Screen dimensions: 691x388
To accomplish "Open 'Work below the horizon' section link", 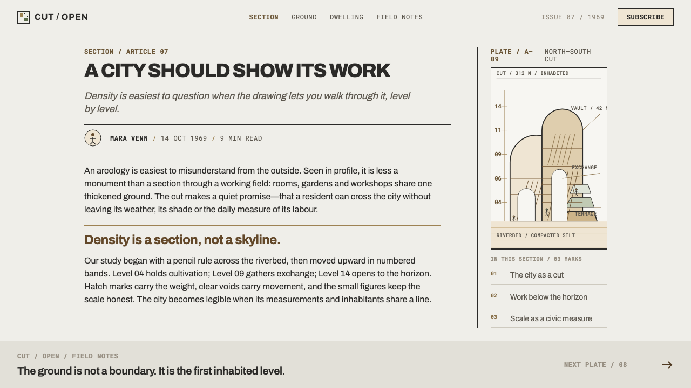I will [548, 297].
